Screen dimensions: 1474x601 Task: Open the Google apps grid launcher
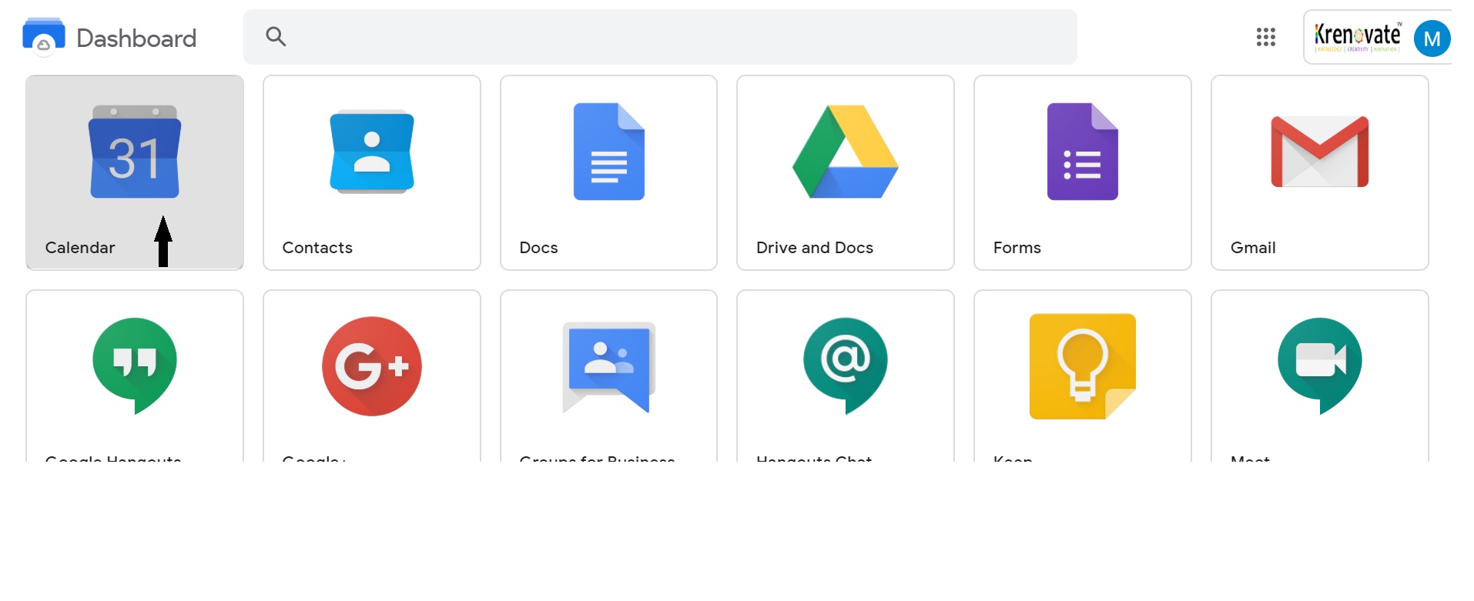(1266, 37)
